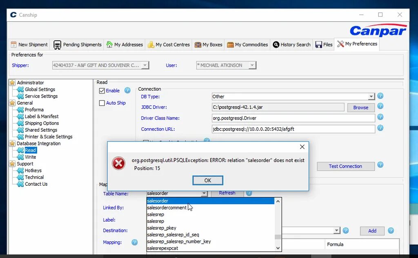418x258 pixels.
Task: Click the help icon beside DB Type
Action: [380, 96]
